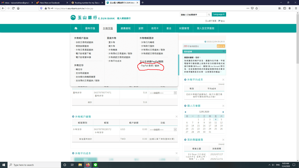Close the 外幣平均成本 side widget
This screenshot has width=299, height=168.
pyautogui.click(x=223, y=80)
